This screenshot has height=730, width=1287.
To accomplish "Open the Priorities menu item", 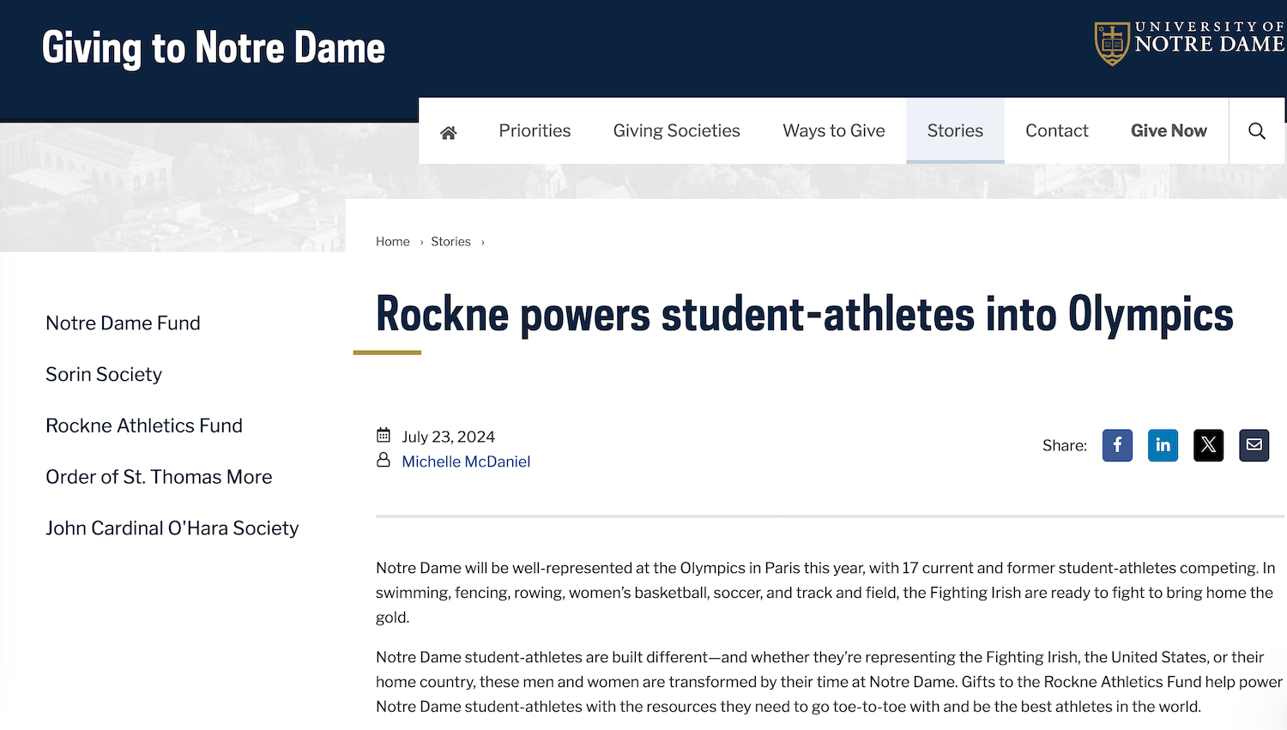I will click(x=535, y=130).
